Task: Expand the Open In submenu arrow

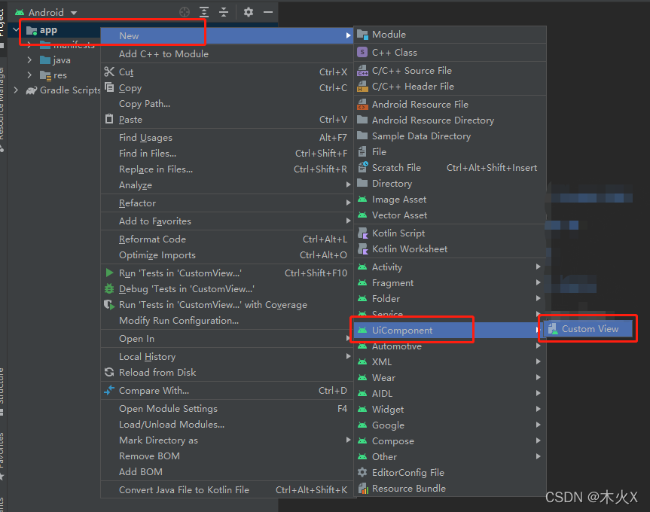Action: 348,338
